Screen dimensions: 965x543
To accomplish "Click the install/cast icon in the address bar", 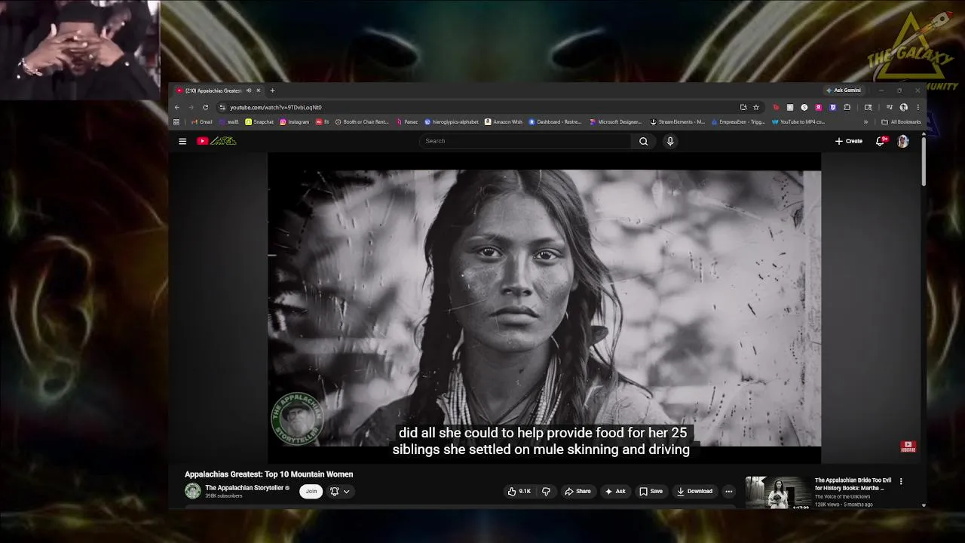I will tap(743, 107).
